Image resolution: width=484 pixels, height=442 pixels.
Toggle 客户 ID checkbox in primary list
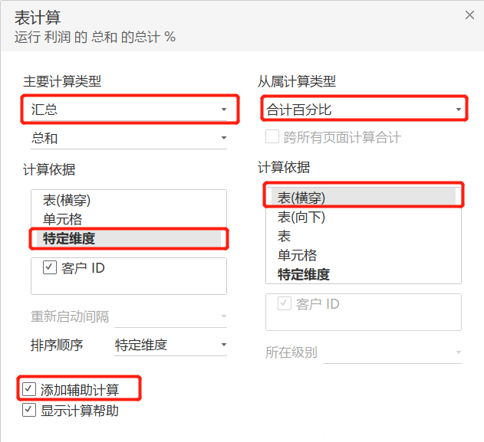point(50,267)
